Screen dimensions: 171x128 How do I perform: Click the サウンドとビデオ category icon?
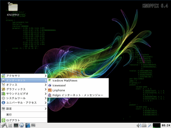tap(4, 94)
